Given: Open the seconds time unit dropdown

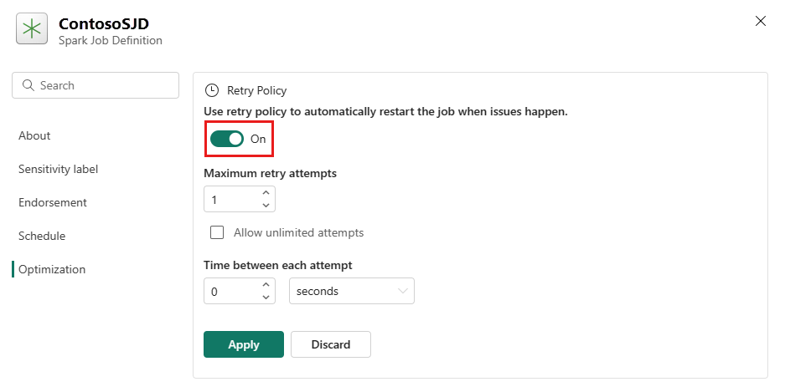Looking at the screenshot, I should [351, 291].
